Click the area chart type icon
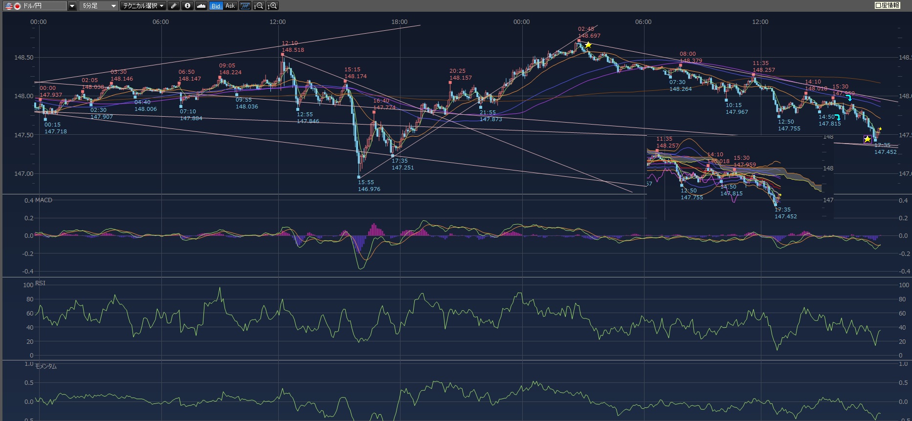 click(201, 6)
